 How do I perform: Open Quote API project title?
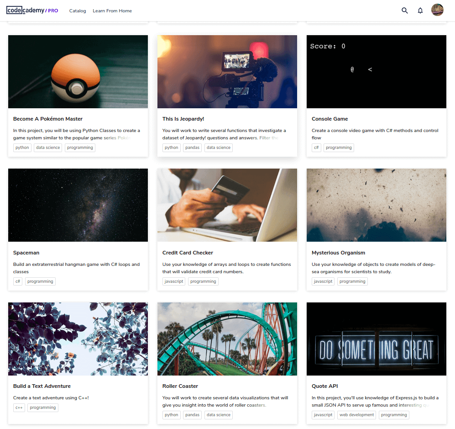click(325, 386)
